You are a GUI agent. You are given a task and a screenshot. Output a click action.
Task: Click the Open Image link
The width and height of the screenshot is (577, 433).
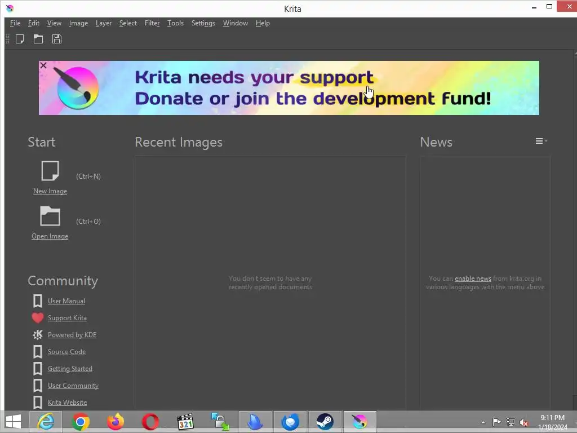50,236
